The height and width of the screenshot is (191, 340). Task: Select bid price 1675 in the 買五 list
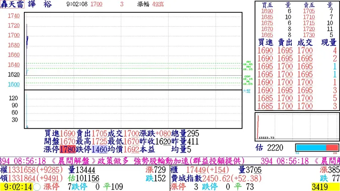pyautogui.click(x=267, y=23)
